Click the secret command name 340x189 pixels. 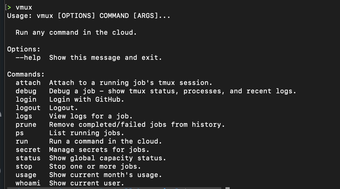[28, 150]
